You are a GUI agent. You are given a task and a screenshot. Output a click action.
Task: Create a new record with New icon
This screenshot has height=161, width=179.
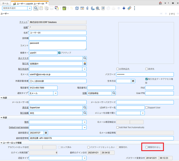coord(41,8)
